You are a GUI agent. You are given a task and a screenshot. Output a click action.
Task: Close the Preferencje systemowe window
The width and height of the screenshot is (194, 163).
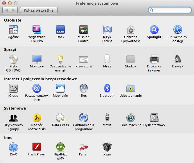click(4, 3)
